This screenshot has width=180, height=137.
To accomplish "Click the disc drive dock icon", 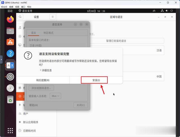I will coord(10,88).
